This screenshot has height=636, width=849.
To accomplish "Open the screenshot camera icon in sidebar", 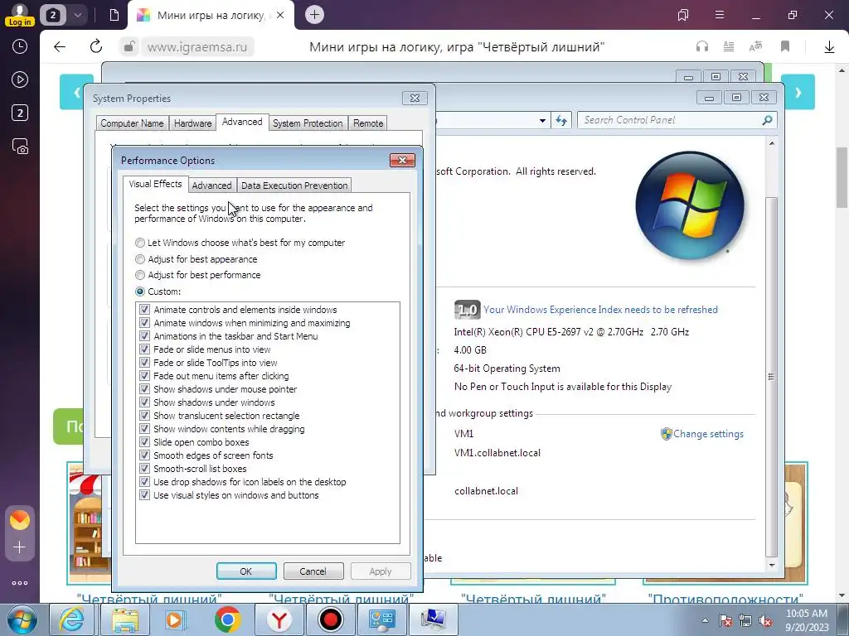I will 20,147.
